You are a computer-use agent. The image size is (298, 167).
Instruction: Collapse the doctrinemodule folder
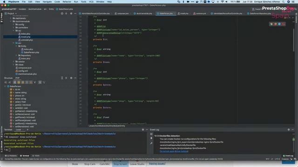click(x=11, y=21)
